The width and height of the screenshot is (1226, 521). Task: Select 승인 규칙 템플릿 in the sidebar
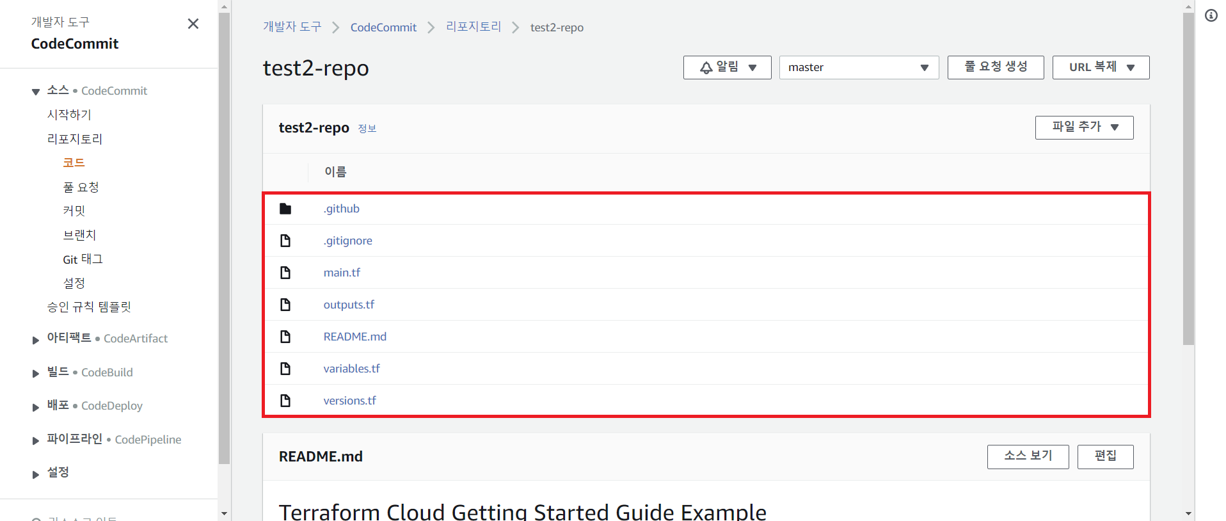(x=89, y=307)
